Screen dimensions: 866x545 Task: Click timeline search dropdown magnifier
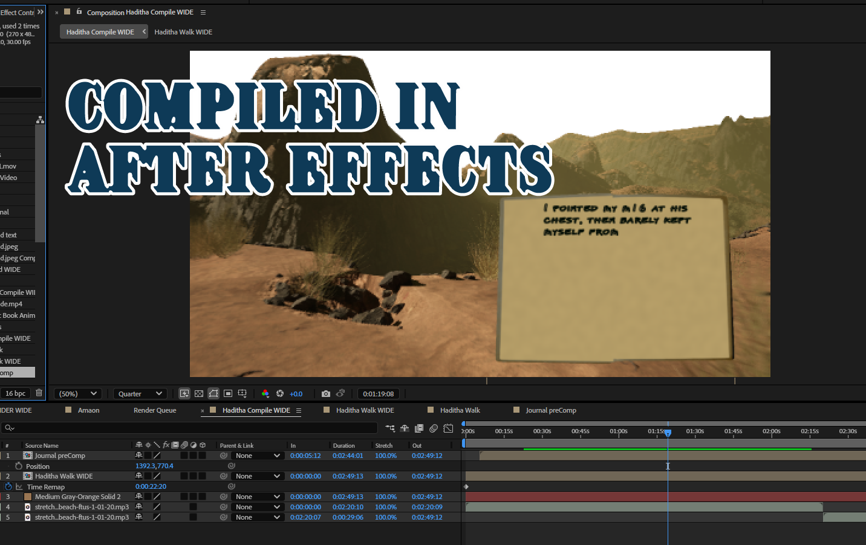tap(9, 428)
